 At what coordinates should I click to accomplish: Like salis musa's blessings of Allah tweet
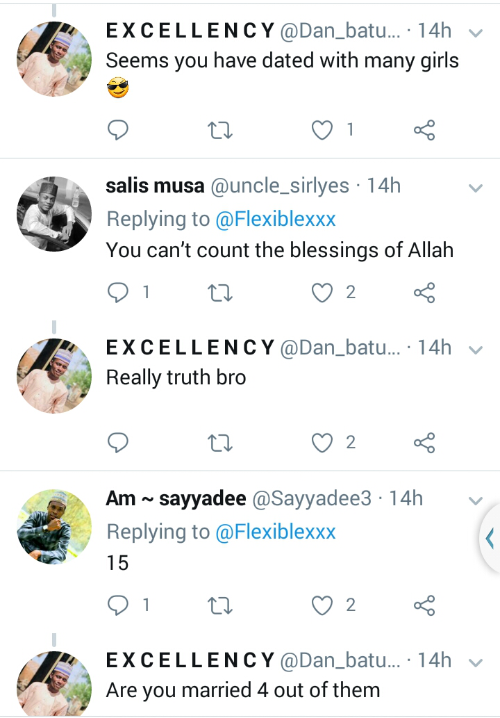(x=322, y=293)
